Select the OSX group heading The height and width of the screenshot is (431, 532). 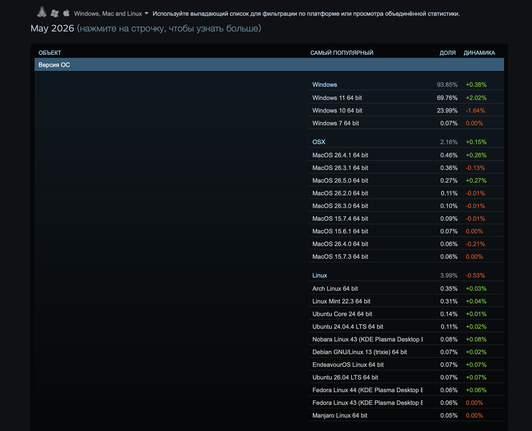pyautogui.click(x=319, y=142)
